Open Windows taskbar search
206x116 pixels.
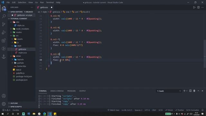coord(8,114)
